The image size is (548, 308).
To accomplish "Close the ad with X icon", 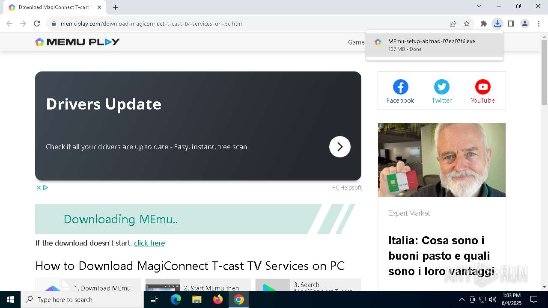I will click(39, 187).
